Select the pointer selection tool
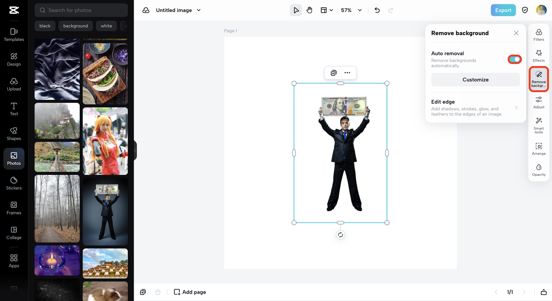Image resolution: width=552 pixels, height=301 pixels. tap(296, 10)
